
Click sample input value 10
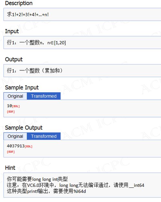click(x=9, y=106)
